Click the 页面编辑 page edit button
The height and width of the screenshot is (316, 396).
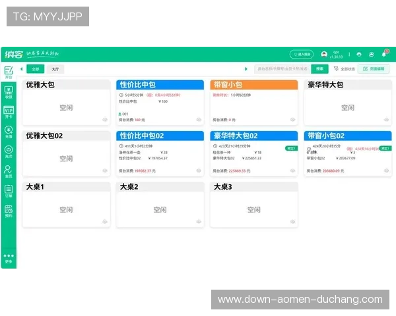pyautogui.click(x=374, y=68)
